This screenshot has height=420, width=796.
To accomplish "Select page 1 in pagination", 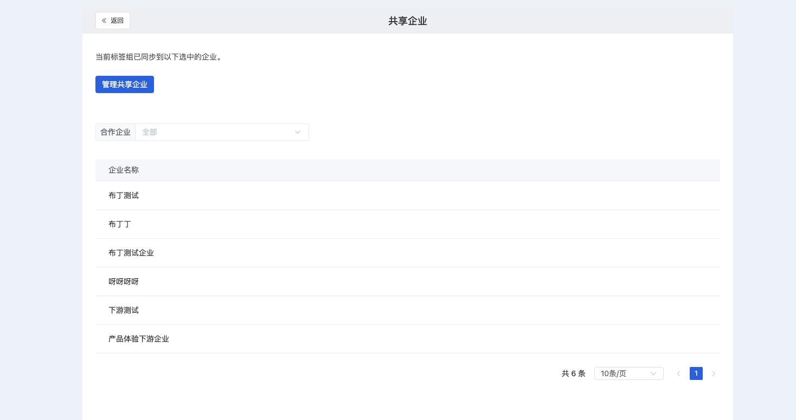I will [696, 373].
